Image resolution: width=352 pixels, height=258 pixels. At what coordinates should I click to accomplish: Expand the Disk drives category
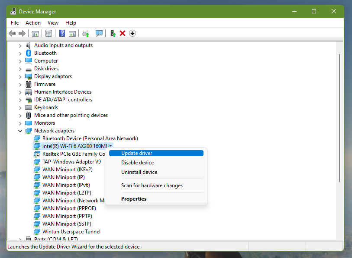(x=20, y=69)
